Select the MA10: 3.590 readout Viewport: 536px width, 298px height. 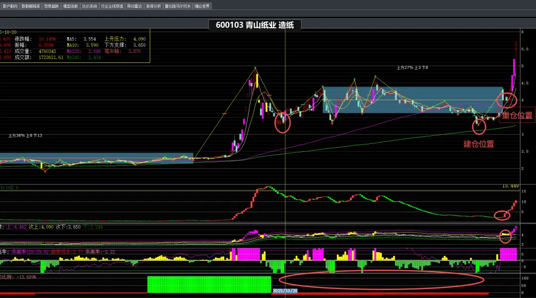(82, 45)
